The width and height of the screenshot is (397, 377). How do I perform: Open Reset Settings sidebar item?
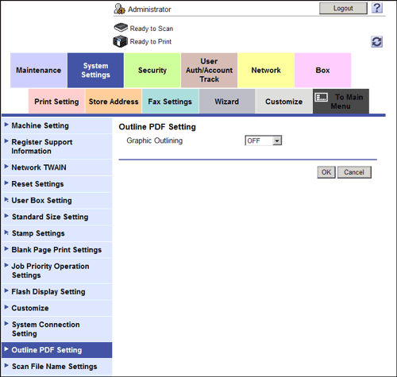(x=56, y=184)
